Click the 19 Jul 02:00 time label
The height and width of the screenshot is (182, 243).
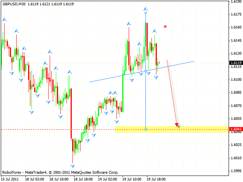[x=107, y=179]
